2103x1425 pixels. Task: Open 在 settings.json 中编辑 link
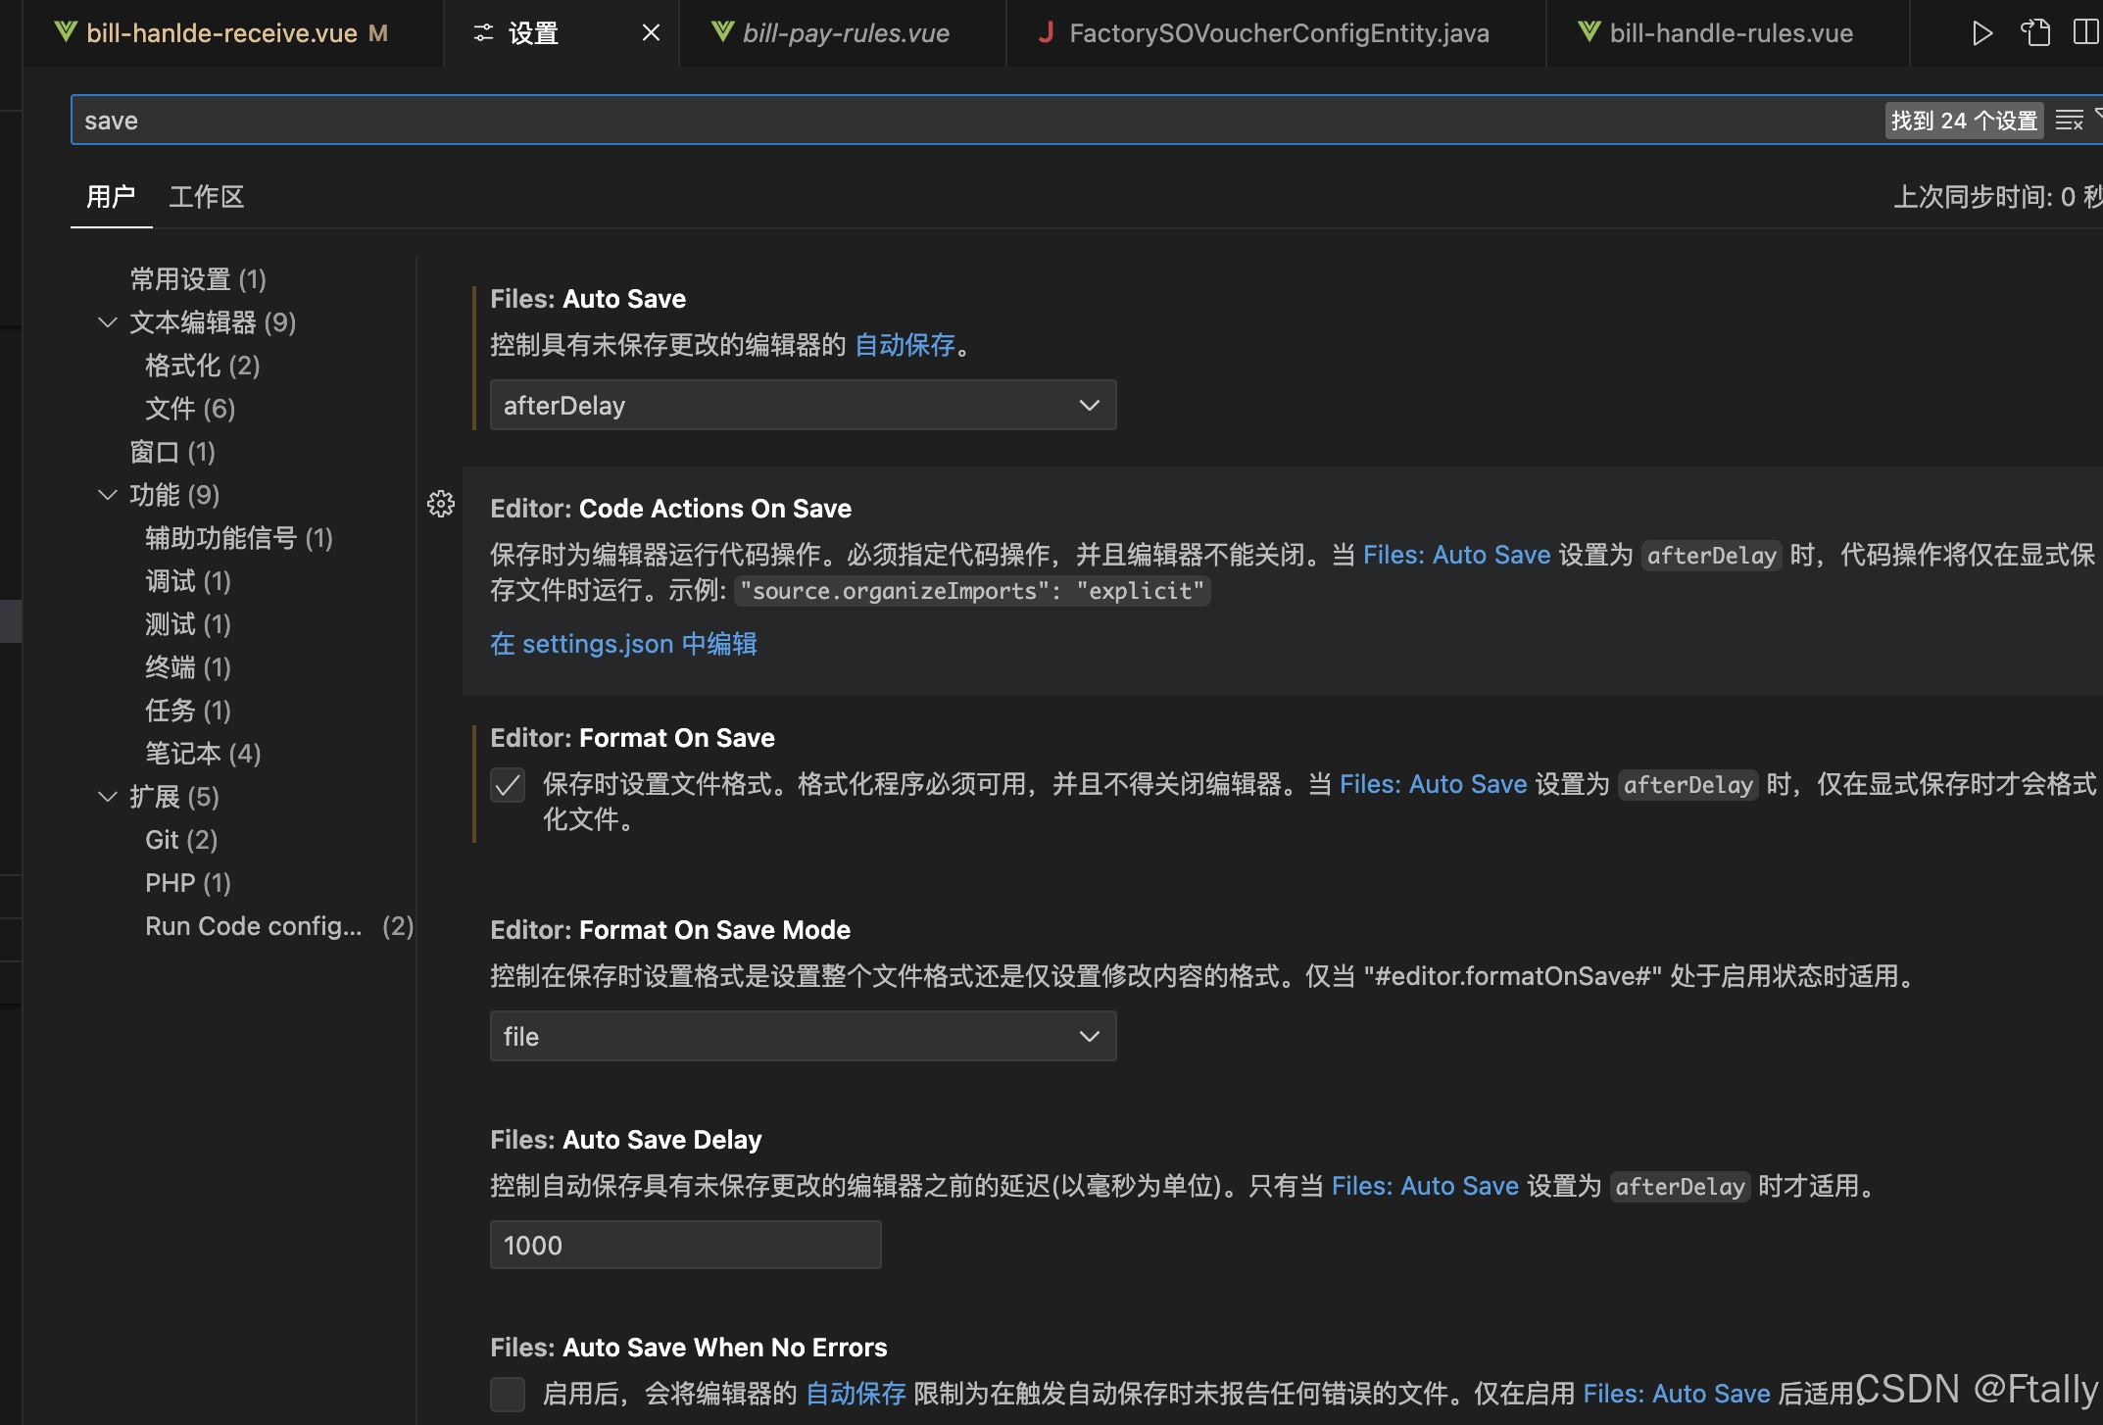tap(622, 644)
